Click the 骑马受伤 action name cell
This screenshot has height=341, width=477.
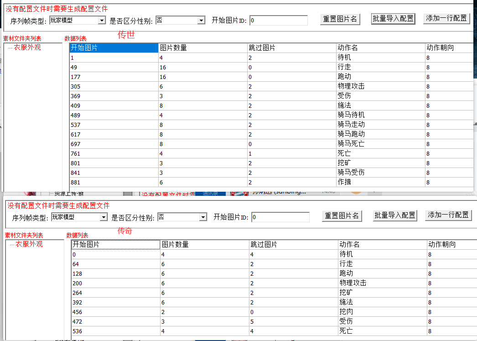point(381,173)
